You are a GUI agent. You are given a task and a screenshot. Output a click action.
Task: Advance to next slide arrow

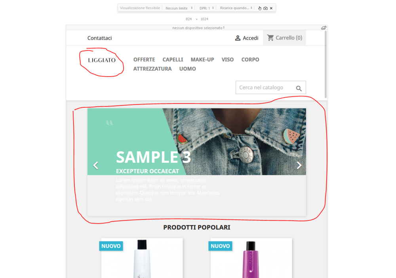[299, 166]
